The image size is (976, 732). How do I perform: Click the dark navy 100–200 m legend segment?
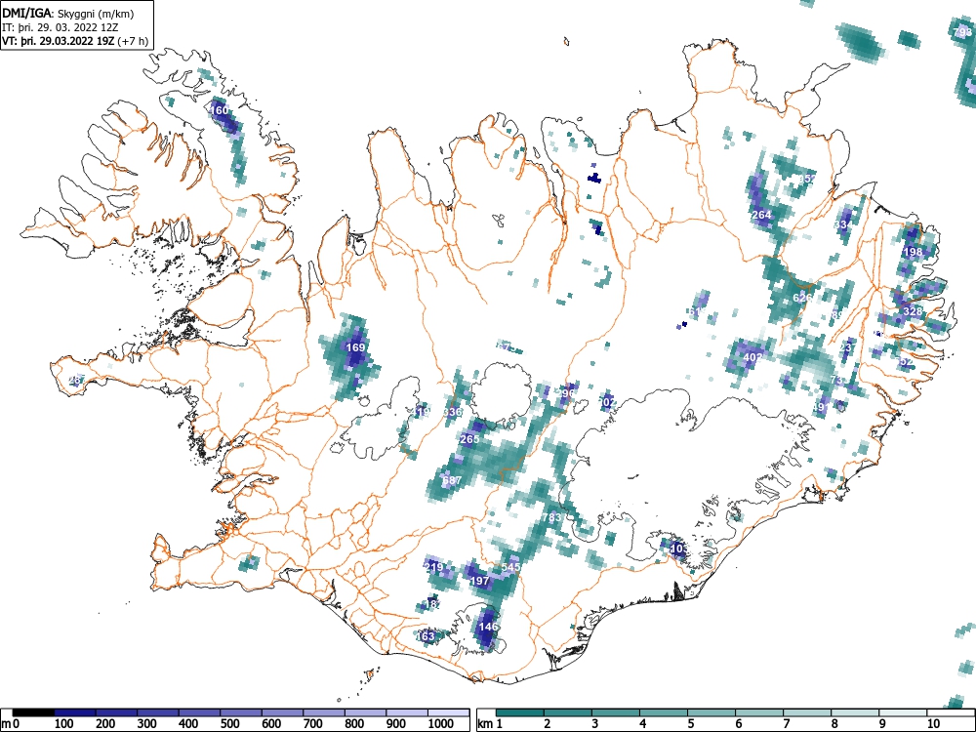(75, 712)
